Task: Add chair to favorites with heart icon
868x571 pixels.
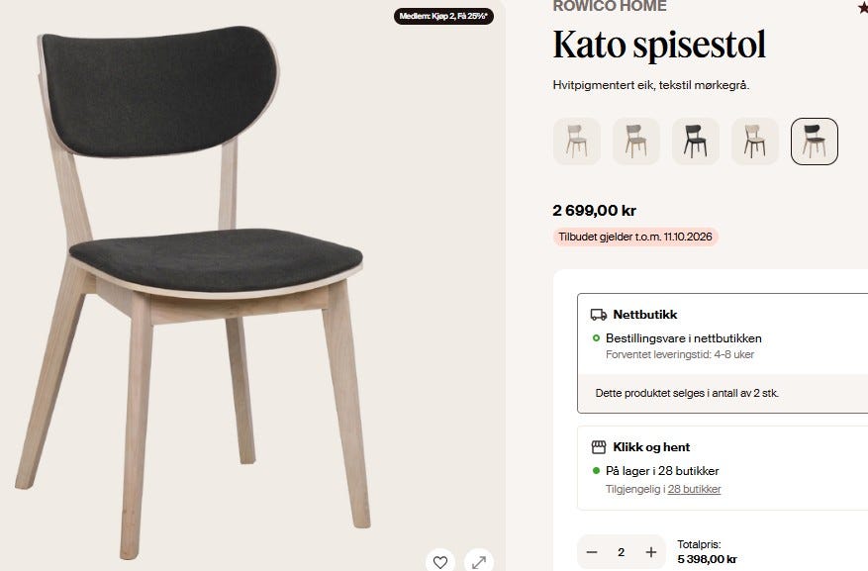Action: click(440, 561)
